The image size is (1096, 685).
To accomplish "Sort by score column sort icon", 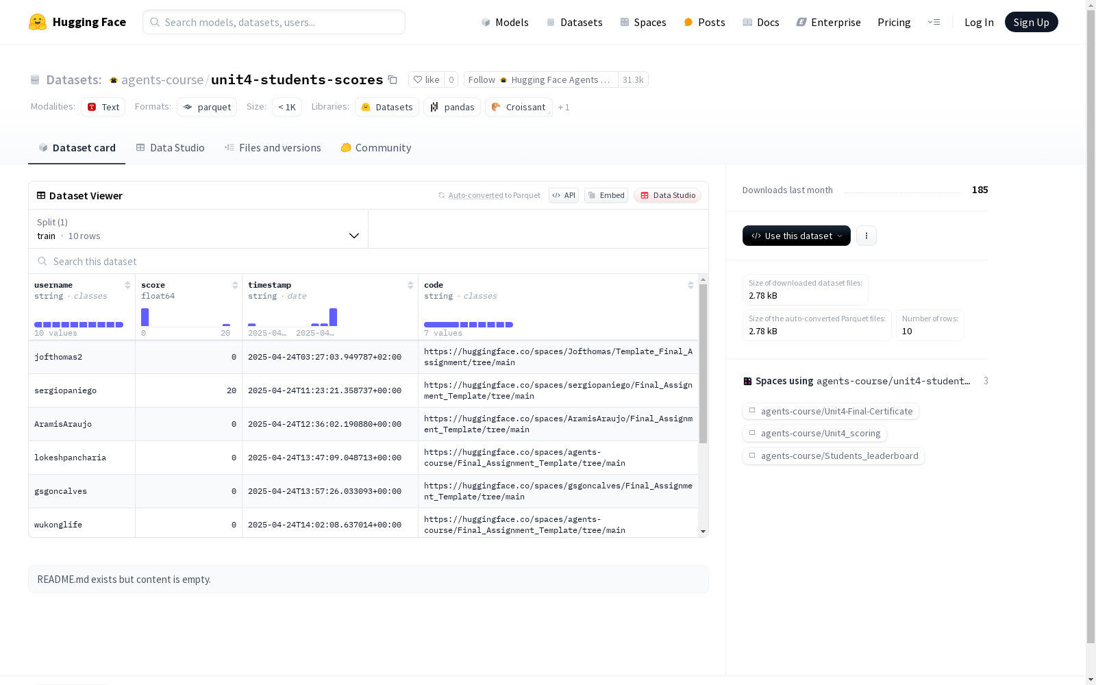I will [x=235, y=285].
